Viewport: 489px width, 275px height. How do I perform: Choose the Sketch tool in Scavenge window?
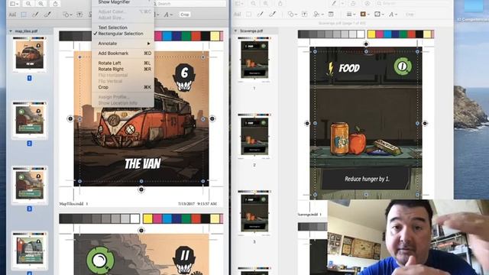coord(261,15)
